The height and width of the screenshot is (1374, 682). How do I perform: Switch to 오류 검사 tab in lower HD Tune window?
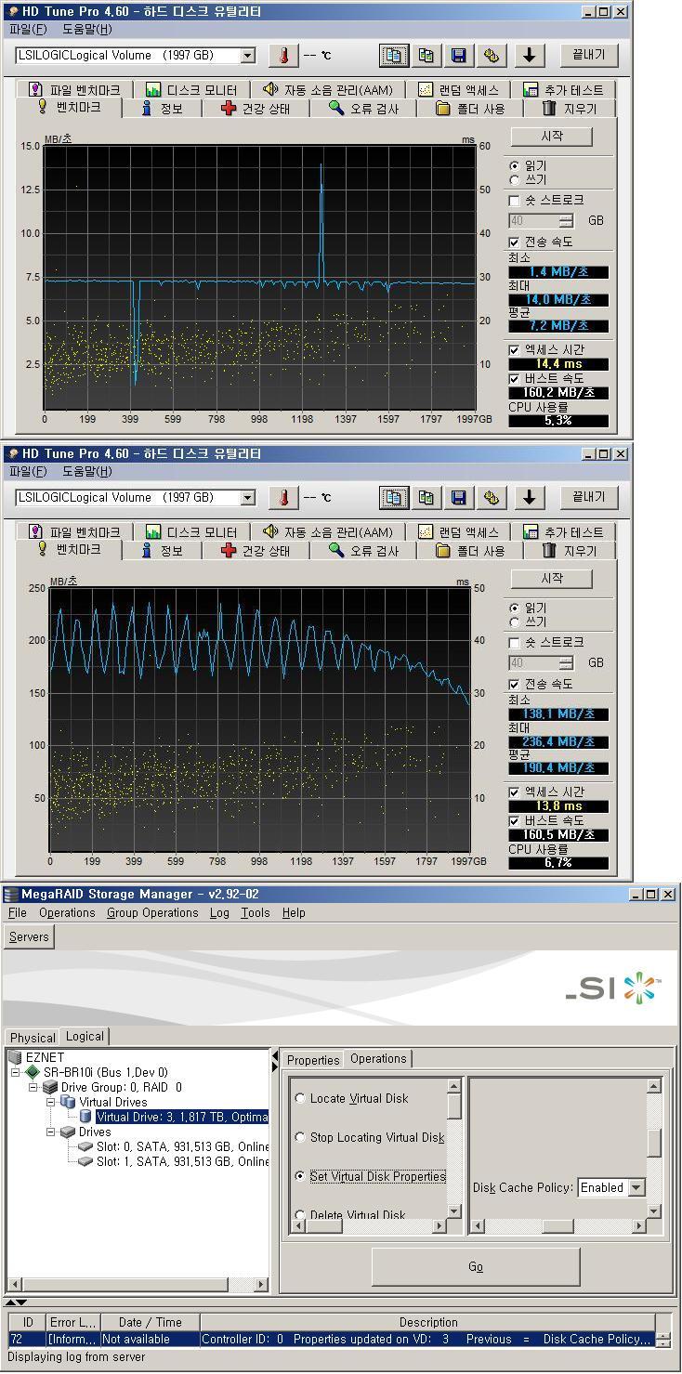(363, 551)
